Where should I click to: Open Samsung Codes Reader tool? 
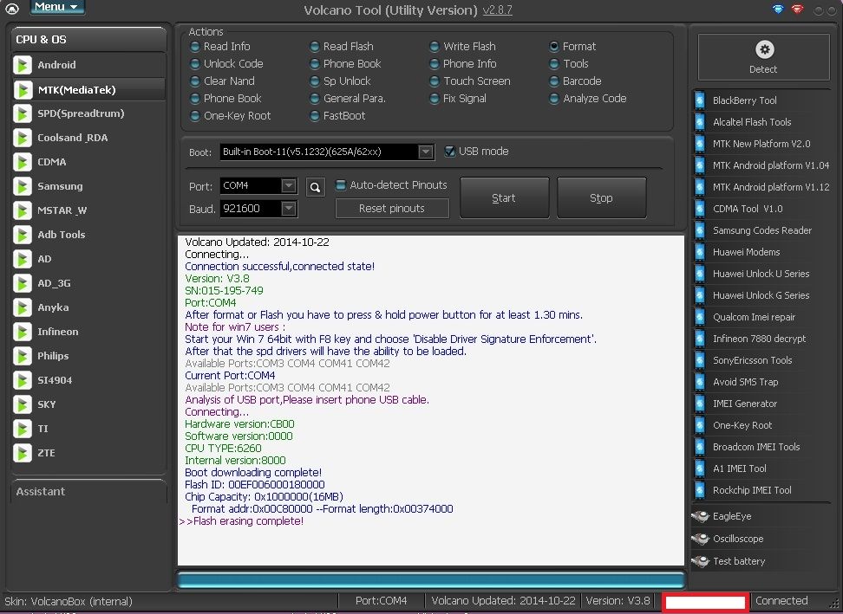(x=761, y=230)
